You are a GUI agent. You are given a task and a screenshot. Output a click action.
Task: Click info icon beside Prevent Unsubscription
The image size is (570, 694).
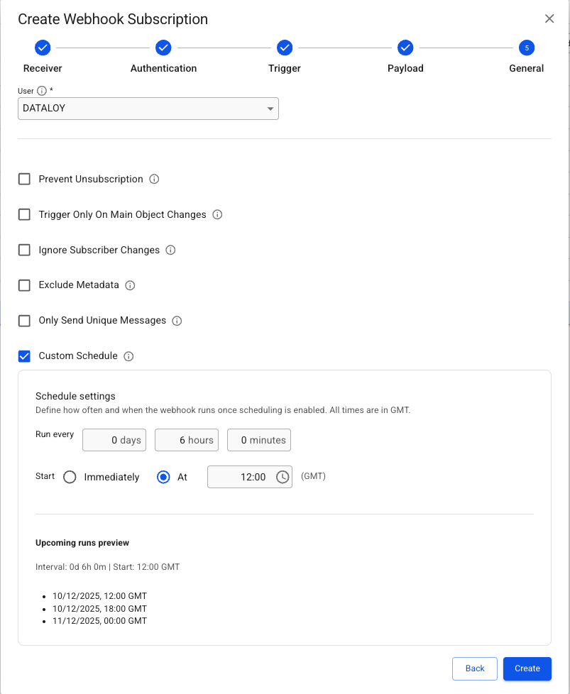point(154,180)
